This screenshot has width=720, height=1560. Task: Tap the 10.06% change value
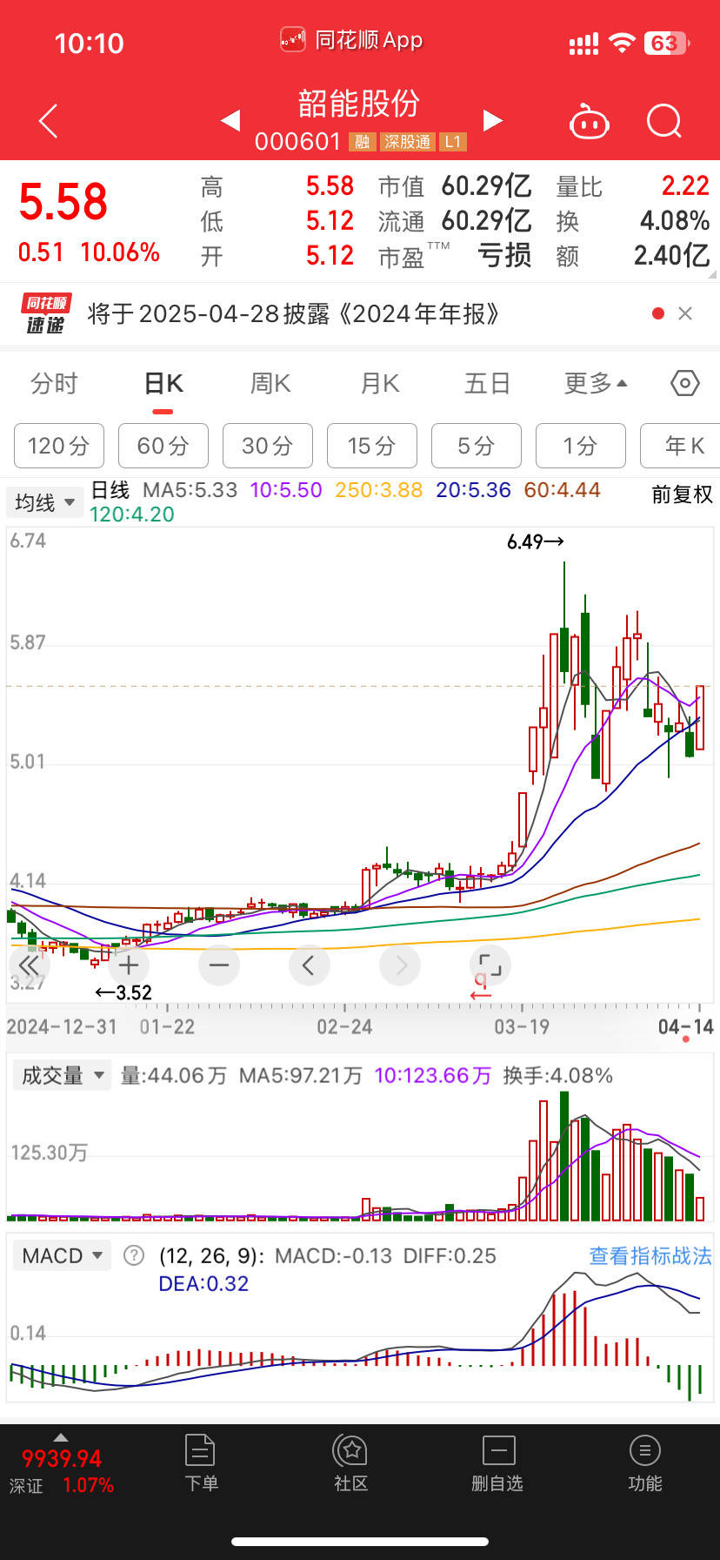coord(120,252)
